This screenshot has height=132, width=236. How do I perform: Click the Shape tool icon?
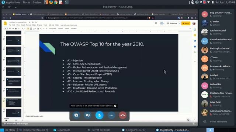pyautogui.click(x=38, y=29)
